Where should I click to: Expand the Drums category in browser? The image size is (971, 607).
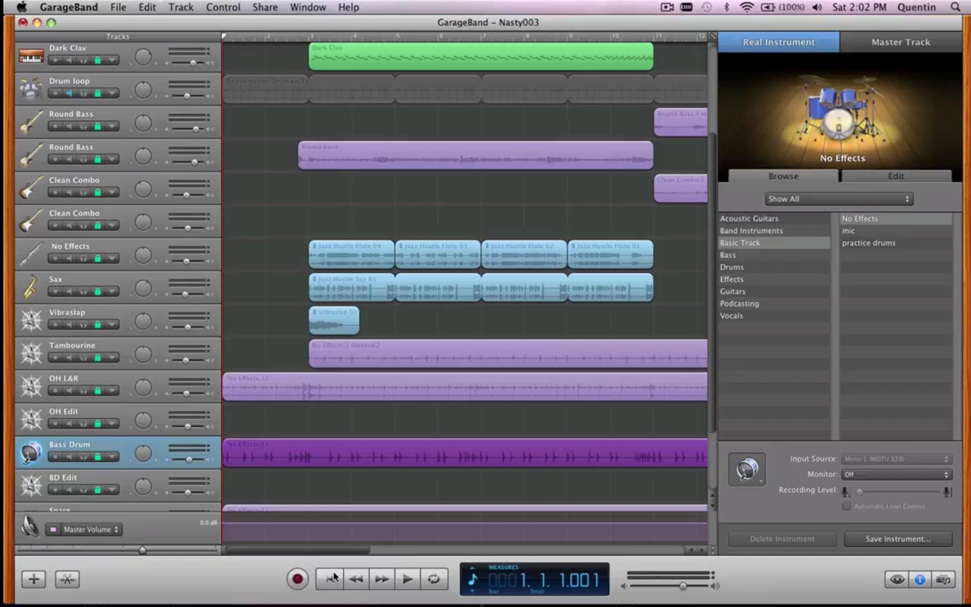tap(732, 266)
